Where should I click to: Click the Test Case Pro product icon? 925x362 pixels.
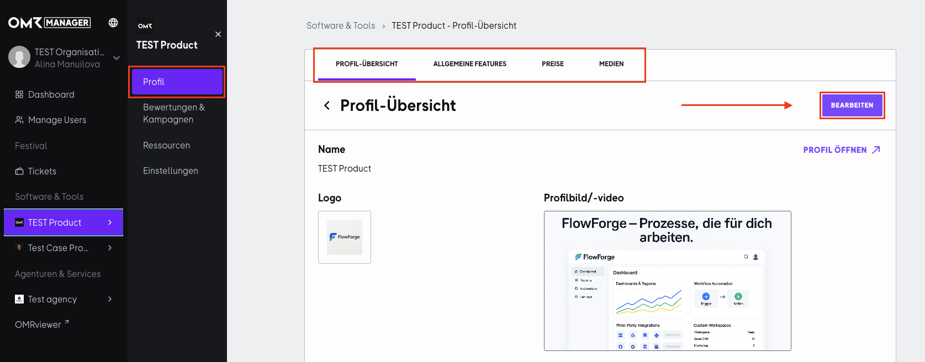(19, 248)
